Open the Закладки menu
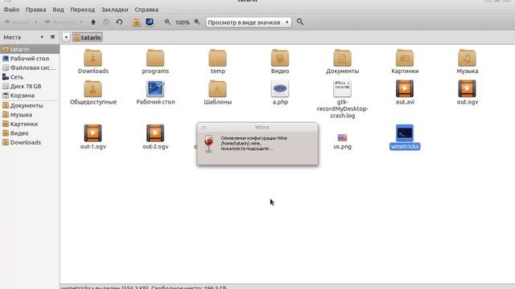This screenshot has height=289, width=515. 114,10
